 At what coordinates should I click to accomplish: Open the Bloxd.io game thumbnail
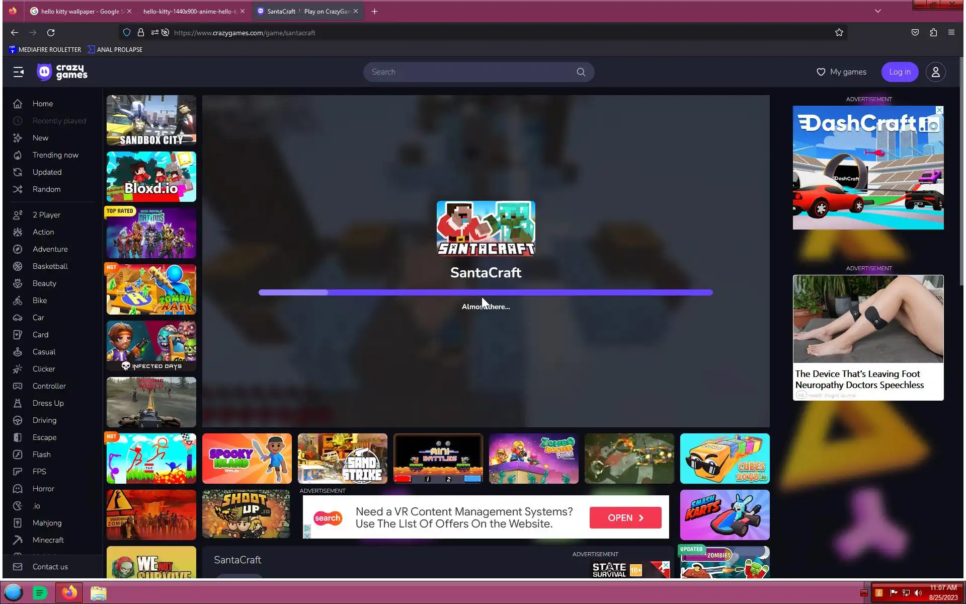pos(151,177)
